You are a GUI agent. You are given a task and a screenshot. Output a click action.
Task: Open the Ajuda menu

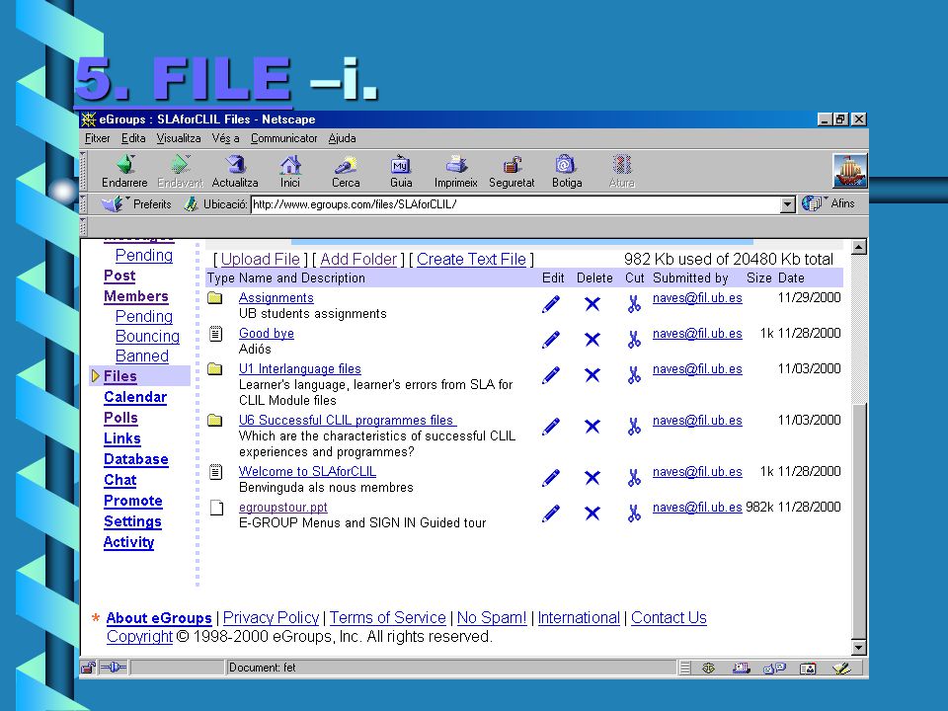click(x=343, y=138)
